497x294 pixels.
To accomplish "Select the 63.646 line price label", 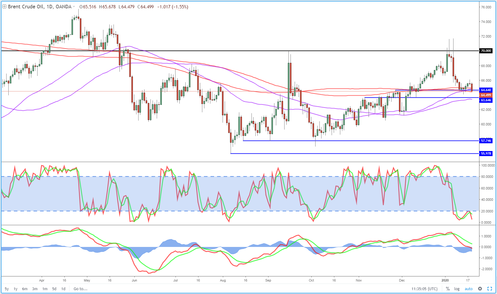I will (486, 100).
